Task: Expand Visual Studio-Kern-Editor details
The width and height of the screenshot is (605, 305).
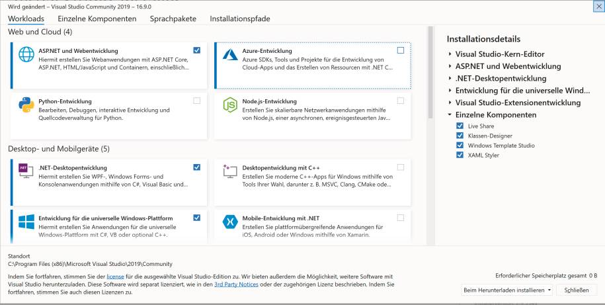Action: (450, 54)
